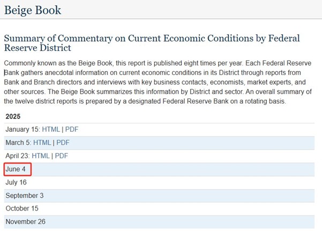The height and width of the screenshot is (231, 322).
Task: Click the highlighted June 4 date
Action: (16, 169)
